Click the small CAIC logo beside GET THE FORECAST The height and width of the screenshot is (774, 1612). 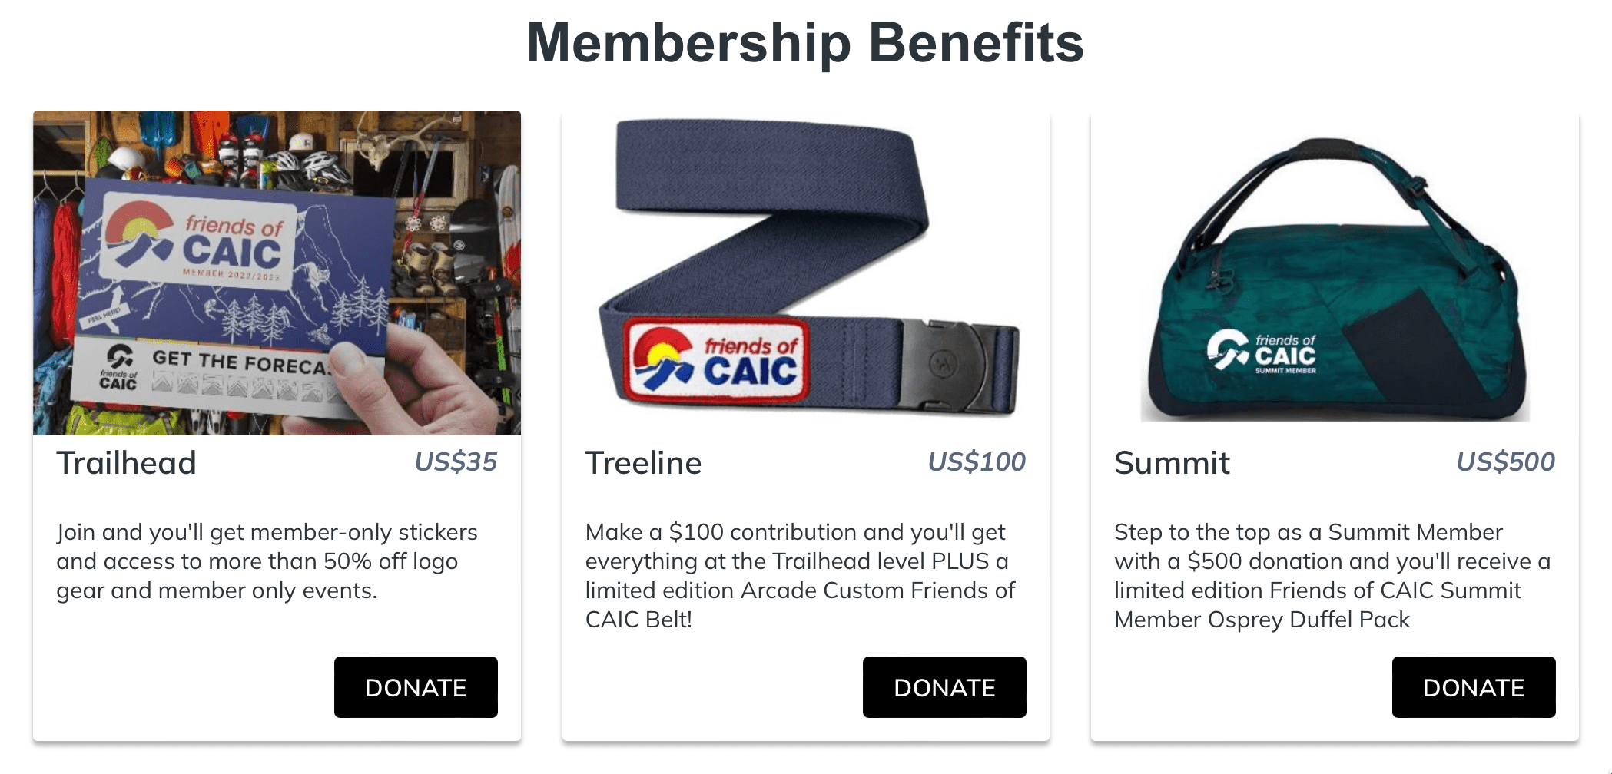pyautogui.click(x=118, y=368)
